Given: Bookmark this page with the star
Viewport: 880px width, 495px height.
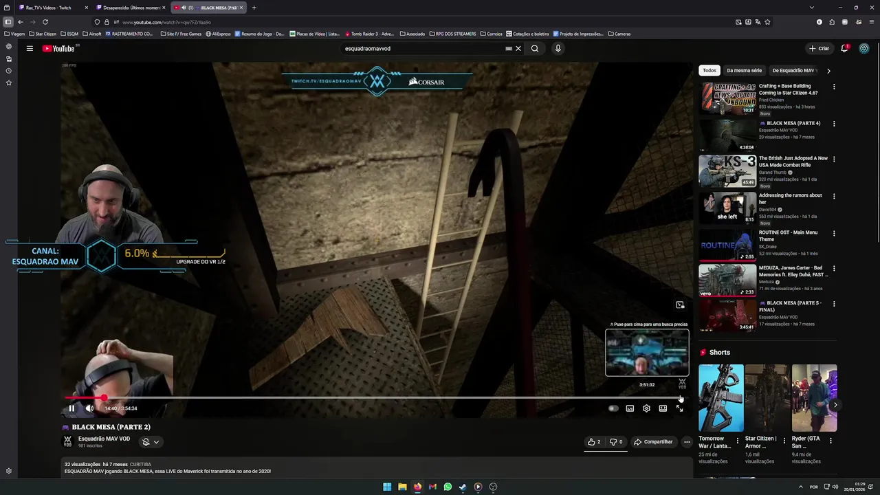Looking at the screenshot, I should (767, 22).
